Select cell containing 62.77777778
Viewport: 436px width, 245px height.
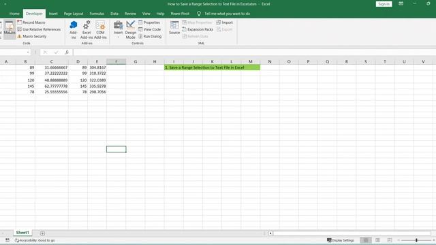tap(52, 86)
